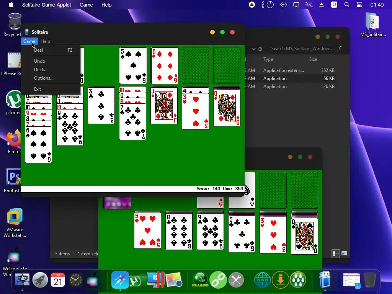Open the Clock icon in the dock
This screenshot has width=392, height=294.
click(x=75, y=280)
